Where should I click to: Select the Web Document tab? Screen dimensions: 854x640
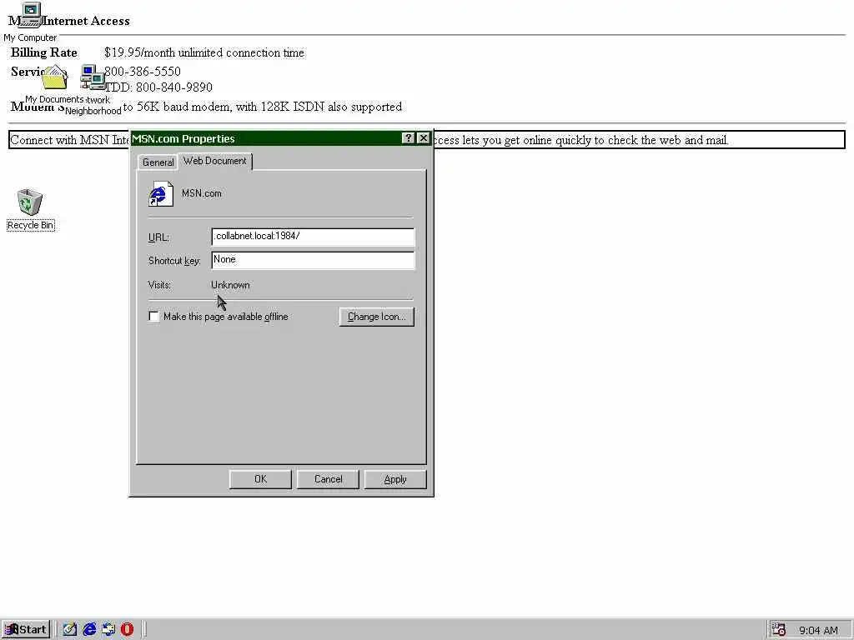[214, 161]
